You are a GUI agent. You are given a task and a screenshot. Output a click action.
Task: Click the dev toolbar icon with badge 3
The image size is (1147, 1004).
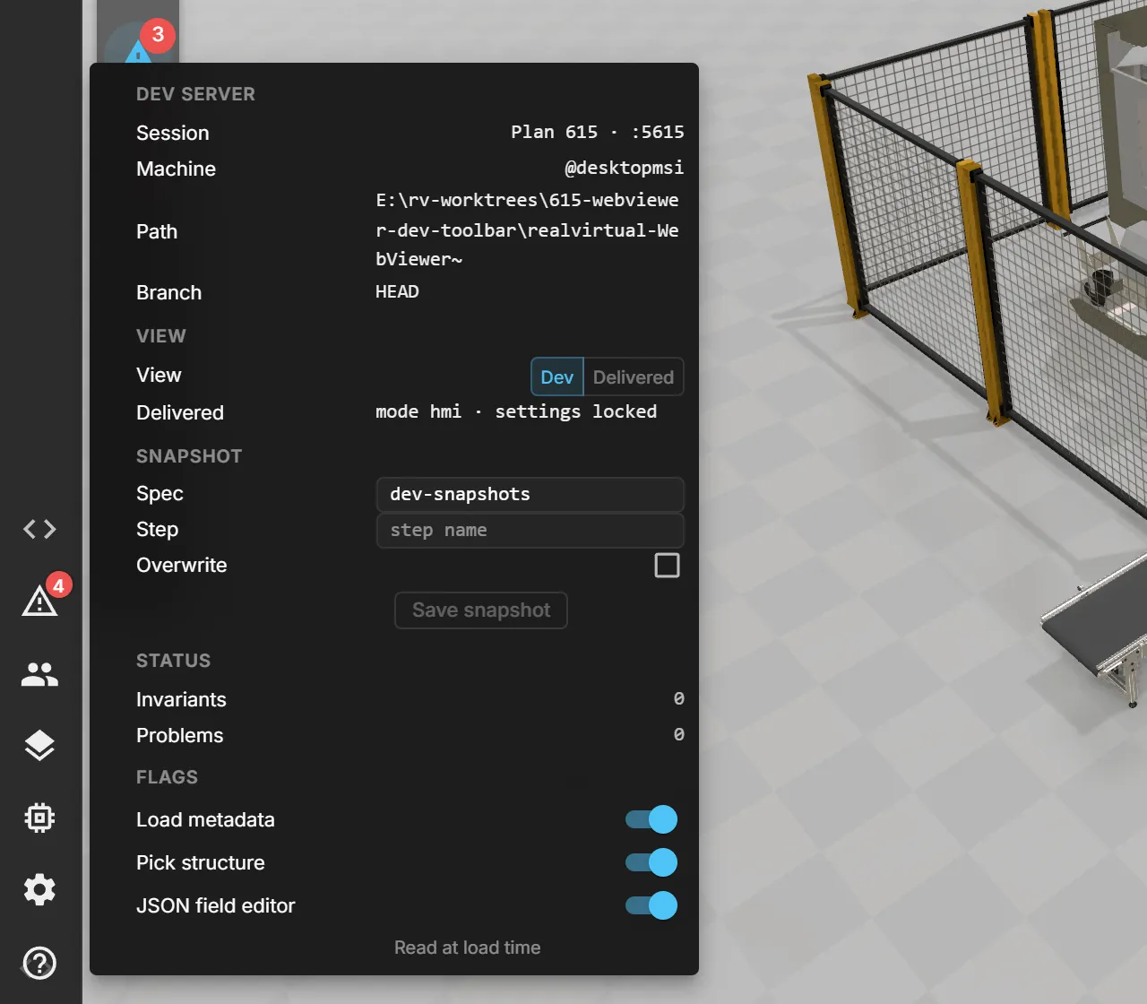(138, 42)
